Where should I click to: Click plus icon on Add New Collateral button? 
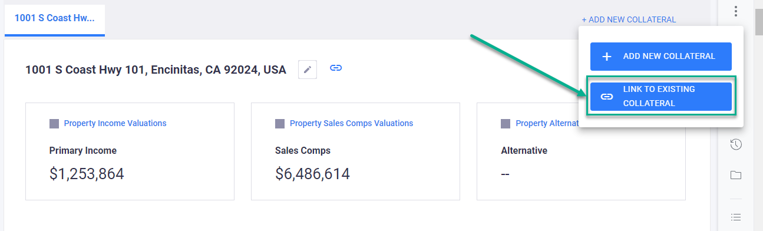click(x=607, y=57)
